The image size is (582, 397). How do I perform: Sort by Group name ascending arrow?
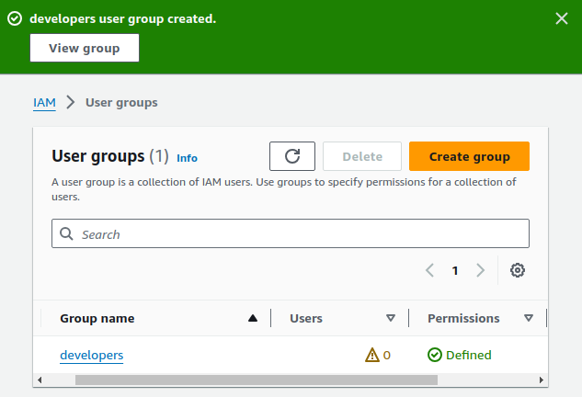[x=253, y=318]
